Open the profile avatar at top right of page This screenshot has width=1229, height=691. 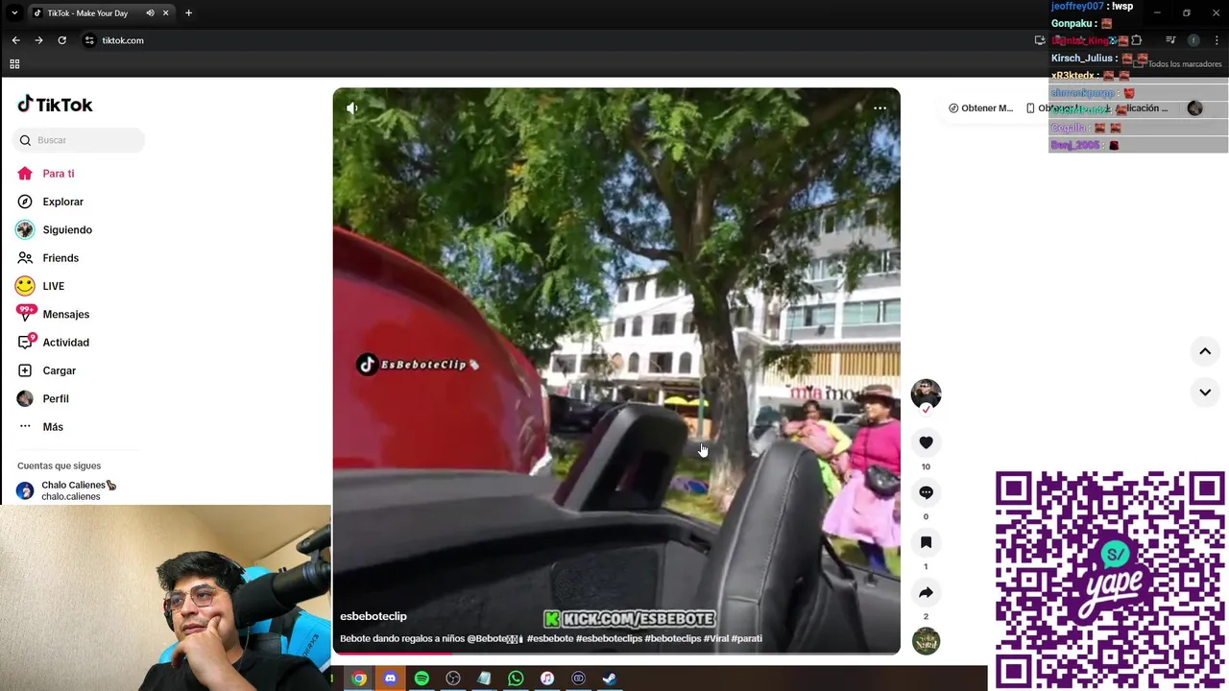pyautogui.click(x=1194, y=108)
